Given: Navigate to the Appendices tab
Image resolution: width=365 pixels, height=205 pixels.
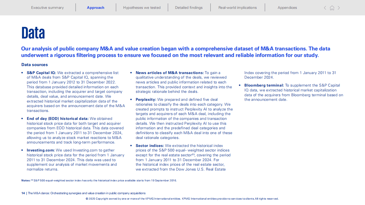Looking at the screenshot, I should pos(287,8).
